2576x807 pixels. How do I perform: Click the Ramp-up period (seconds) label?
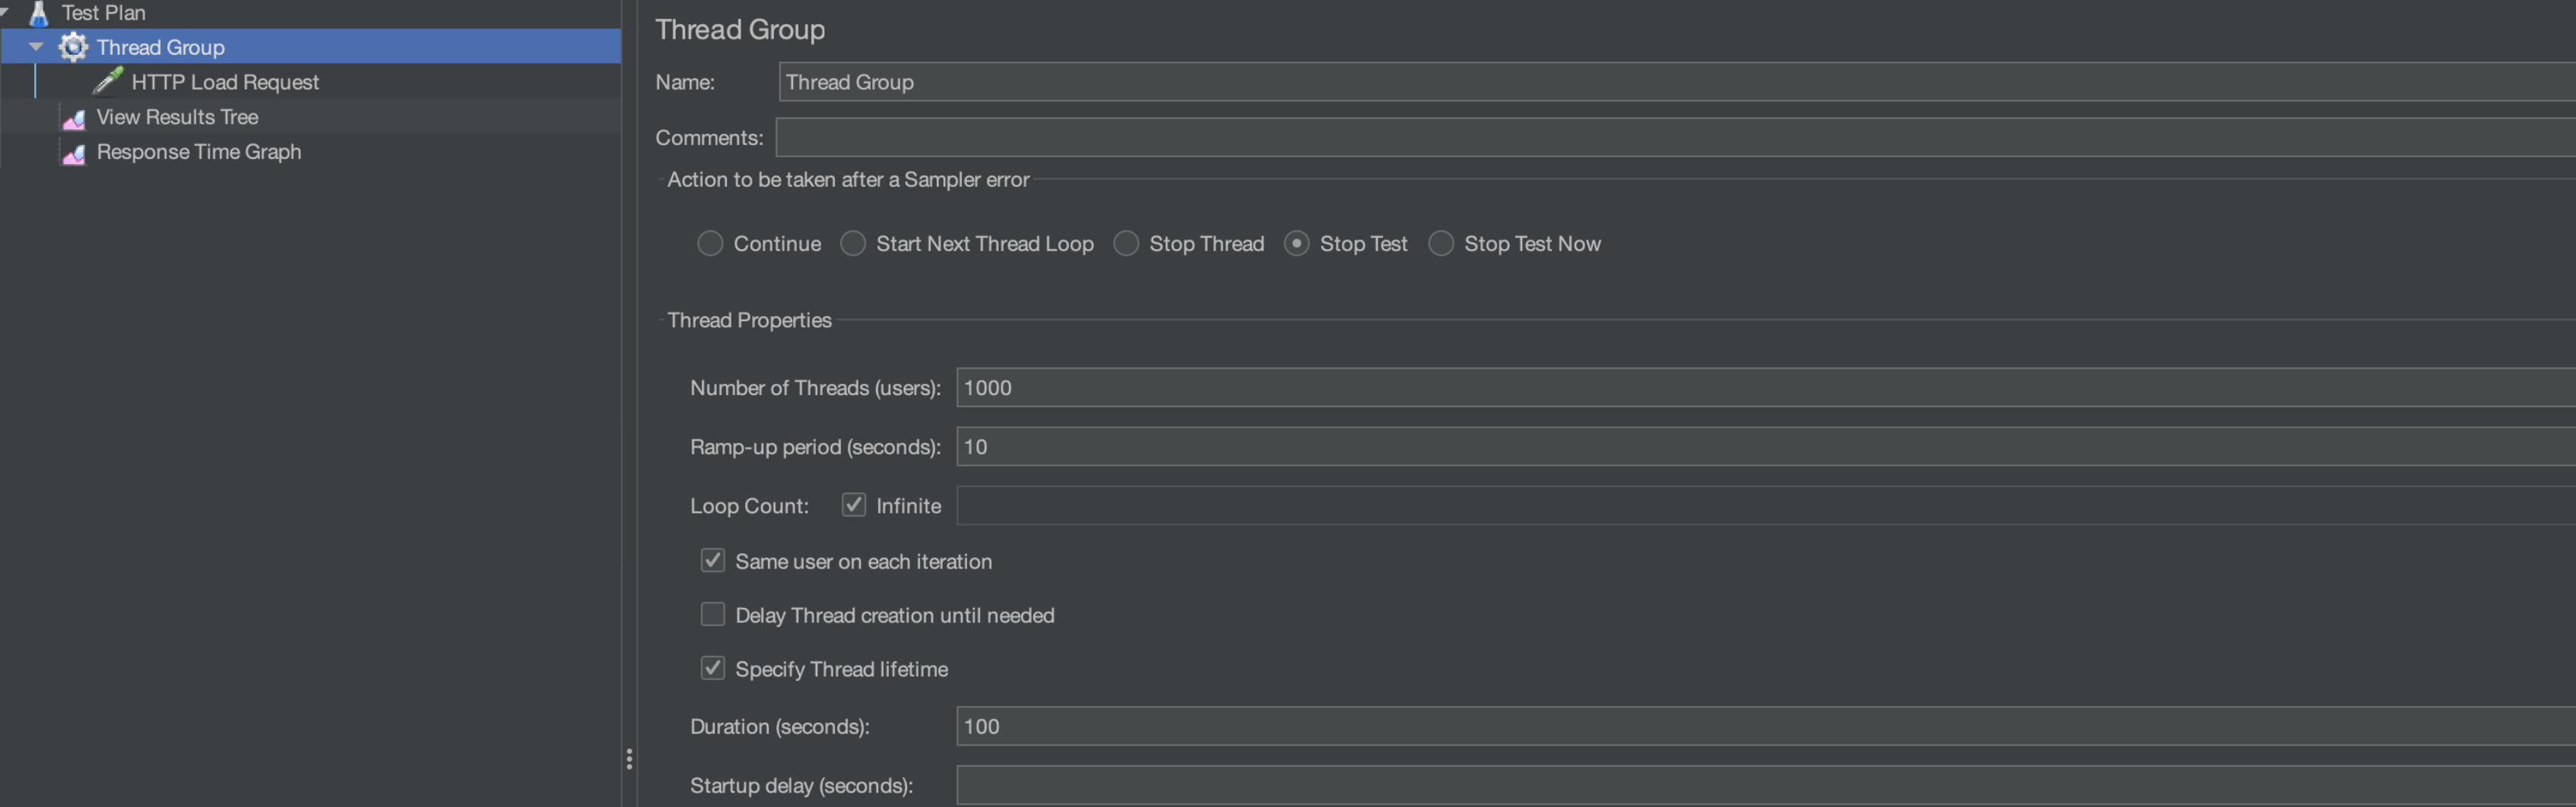coord(815,447)
